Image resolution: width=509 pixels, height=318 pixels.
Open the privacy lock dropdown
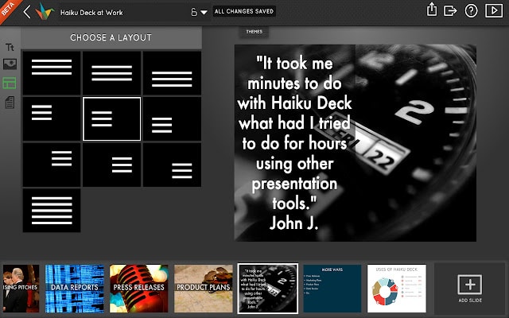(199, 13)
